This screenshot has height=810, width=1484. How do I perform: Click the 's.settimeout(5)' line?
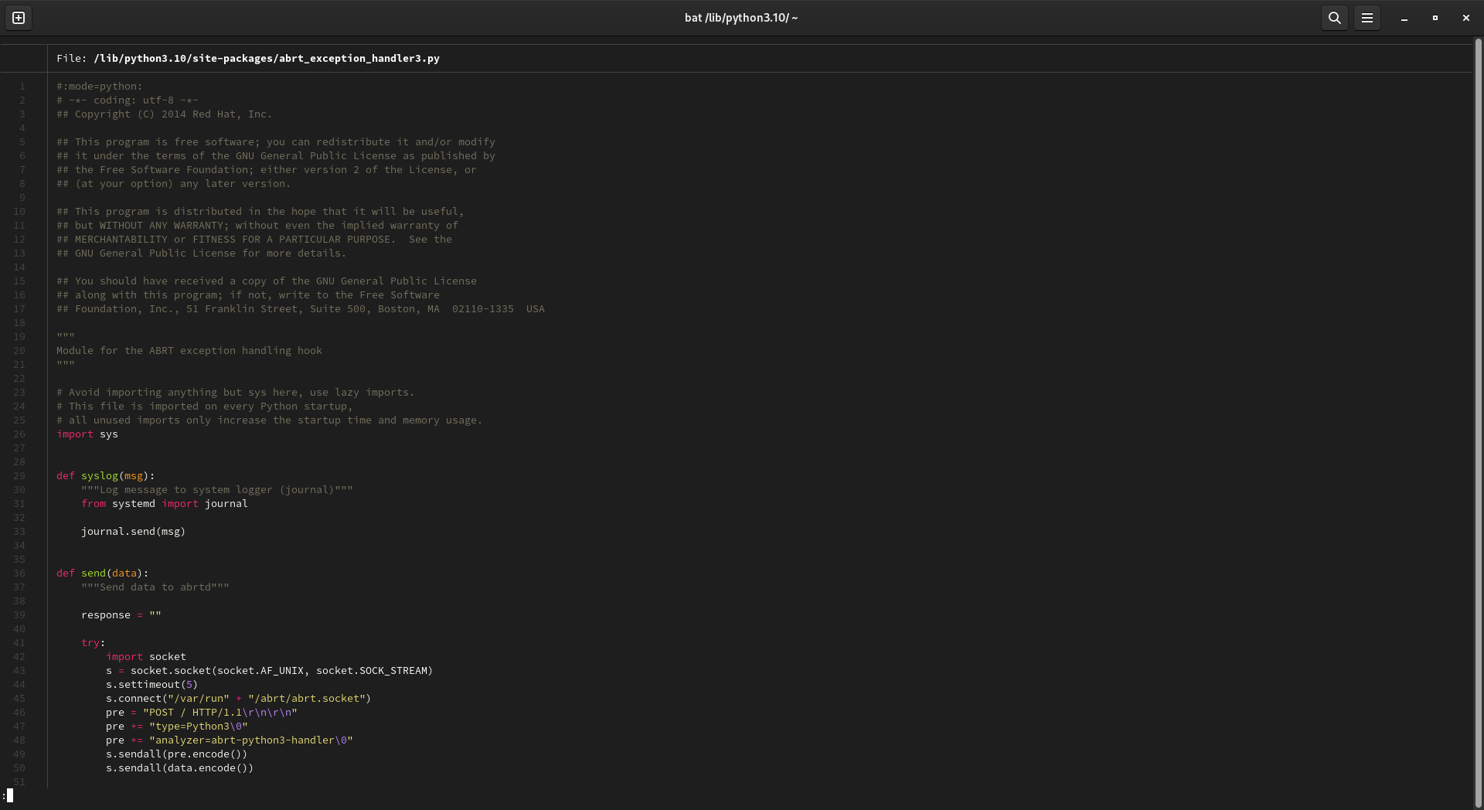pos(151,685)
